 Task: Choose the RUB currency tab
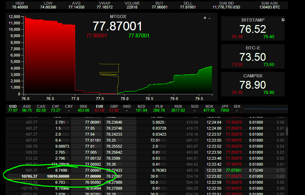[x=178, y=108]
